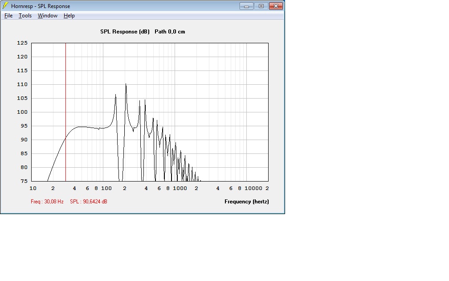Click the tallest SPL peak near 110 dB
The width and height of the screenshot is (449, 281).
(126, 85)
